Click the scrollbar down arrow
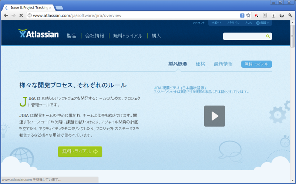This screenshot has height=184, width=296. pos(292,181)
